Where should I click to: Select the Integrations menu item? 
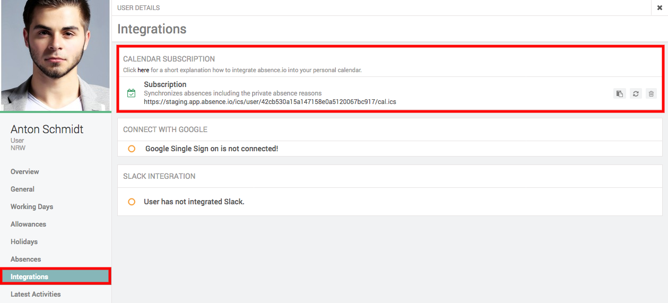tap(30, 277)
